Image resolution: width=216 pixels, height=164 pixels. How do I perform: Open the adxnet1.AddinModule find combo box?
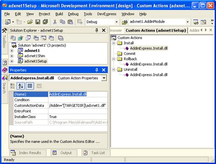pos(187,22)
